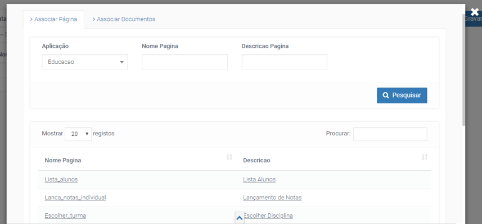Viewport: 482px width, 224px height.
Task: Sort by Descricao column arrows
Action: click(x=425, y=157)
